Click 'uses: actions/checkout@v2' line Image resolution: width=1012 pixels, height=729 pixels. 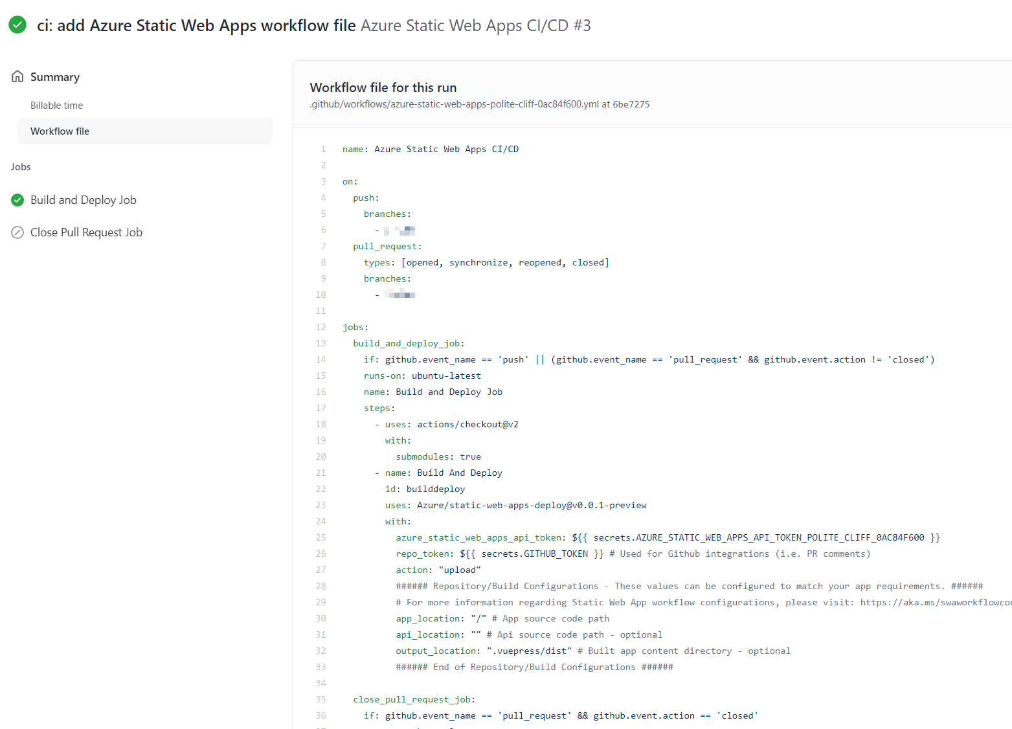click(x=447, y=424)
